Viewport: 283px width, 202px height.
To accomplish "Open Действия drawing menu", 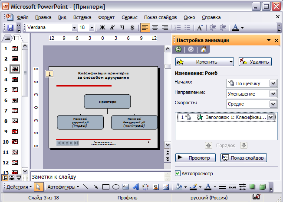I will point(19,187).
